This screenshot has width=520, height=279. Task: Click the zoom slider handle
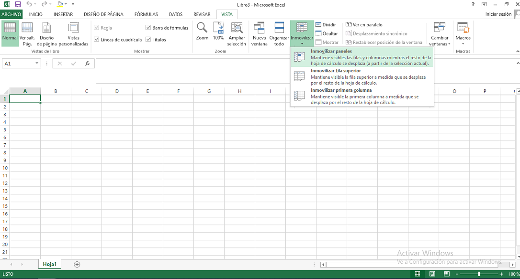[x=479, y=274]
